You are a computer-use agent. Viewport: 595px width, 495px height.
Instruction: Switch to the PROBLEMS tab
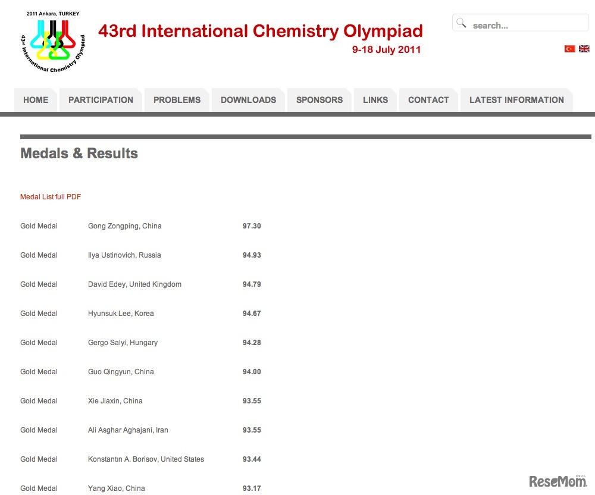(177, 99)
